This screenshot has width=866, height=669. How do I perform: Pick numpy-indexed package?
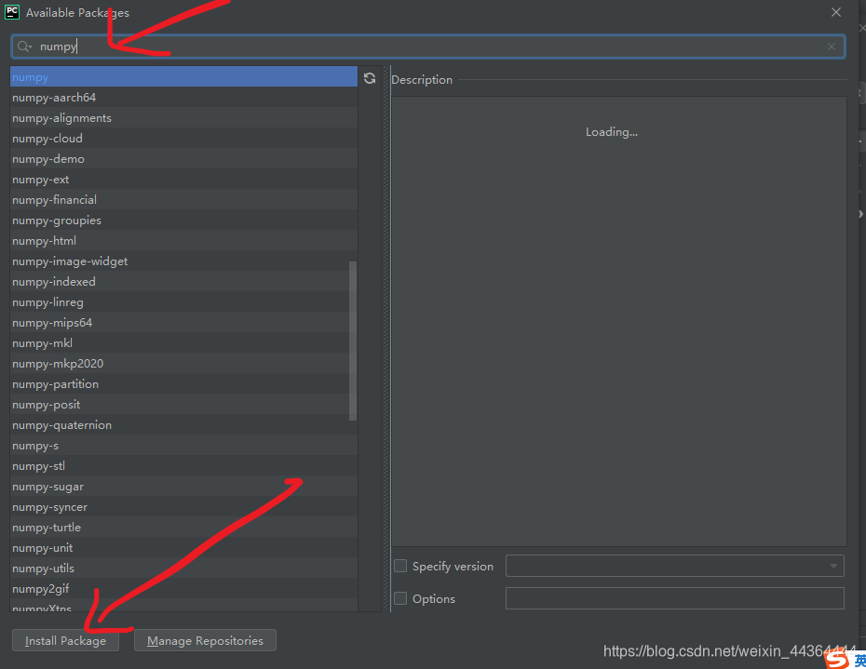coord(184,282)
